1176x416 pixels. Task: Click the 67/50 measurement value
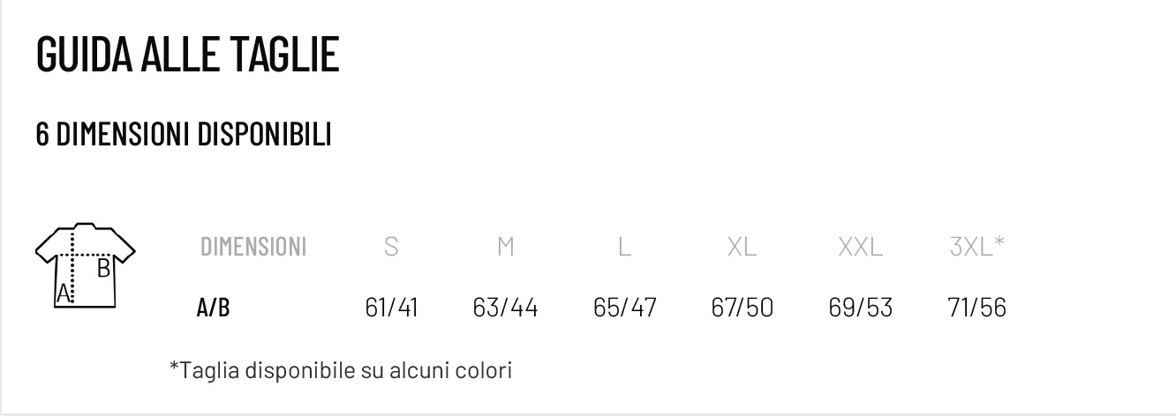tap(742, 308)
